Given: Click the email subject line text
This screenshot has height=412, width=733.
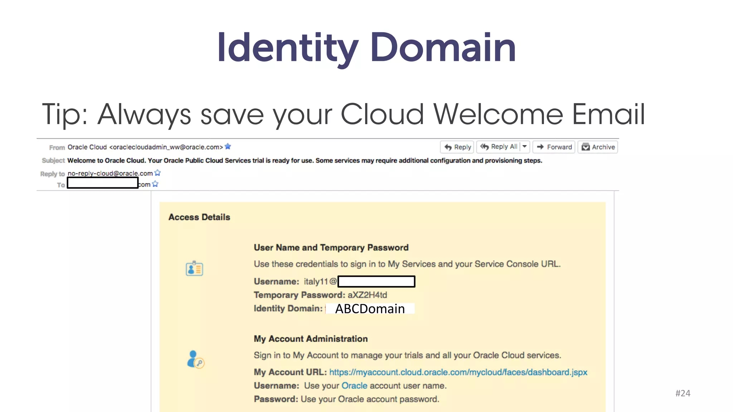Looking at the screenshot, I should (304, 161).
